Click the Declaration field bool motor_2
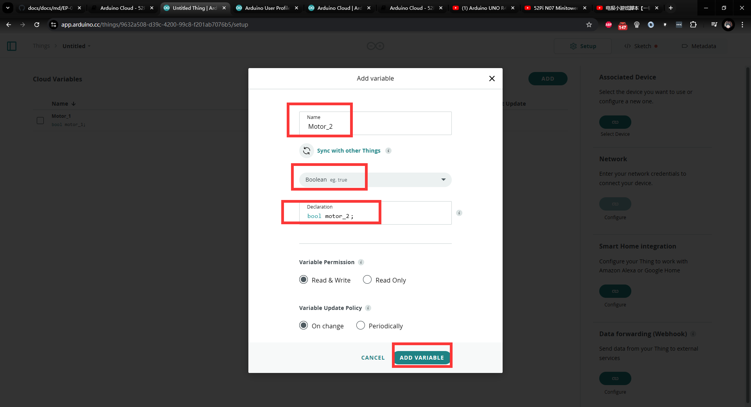 pyautogui.click(x=375, y=213)
